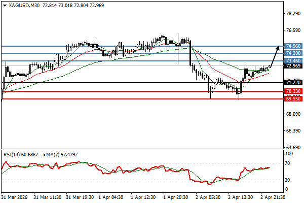Click the 74.200 resistance price tag
Image resolution: width=304 pixels, height=203 pixels.
293,53
